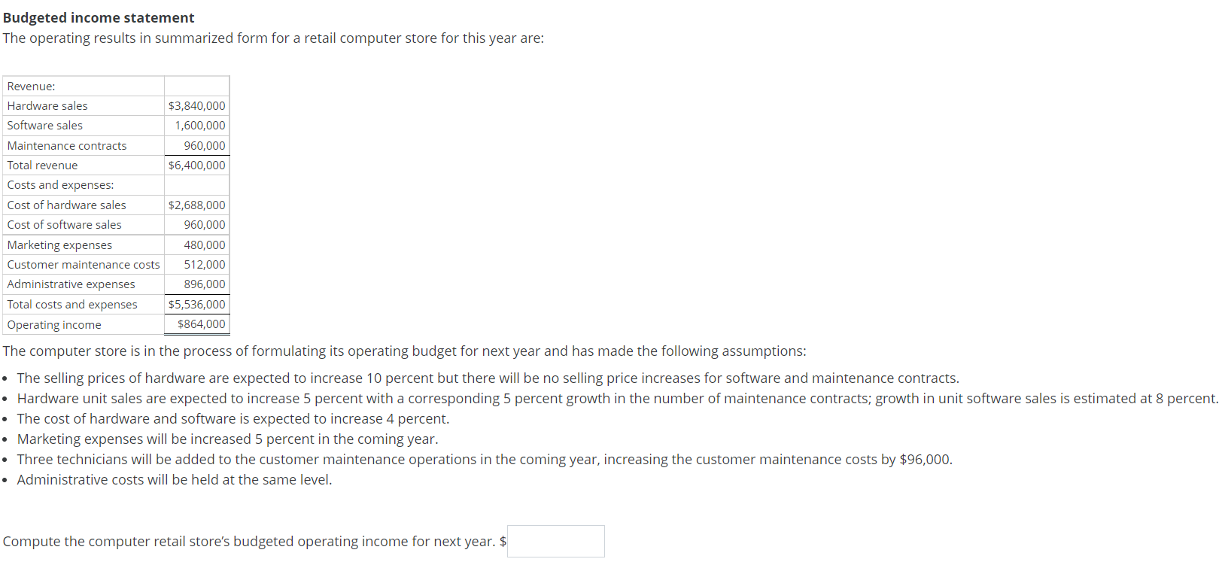Select the Administrative expenses value 896,000
The width and height of the screenshot is (1225, 562).
pyautogui.click(x=206, y=284)
